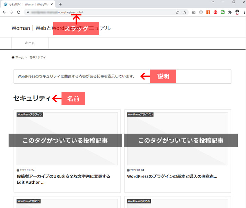Open a new tab with plus button
246x208 pixels.
60,4
